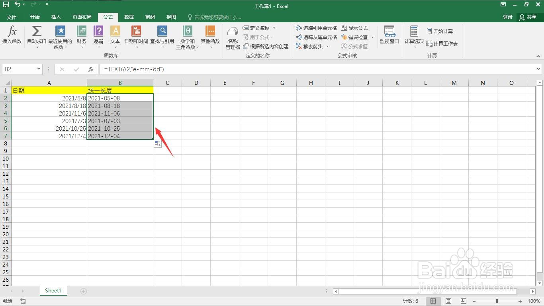Screen dimensions: 544x306
Task: Switch to the Home tab
Action: [x=35, y=17]
